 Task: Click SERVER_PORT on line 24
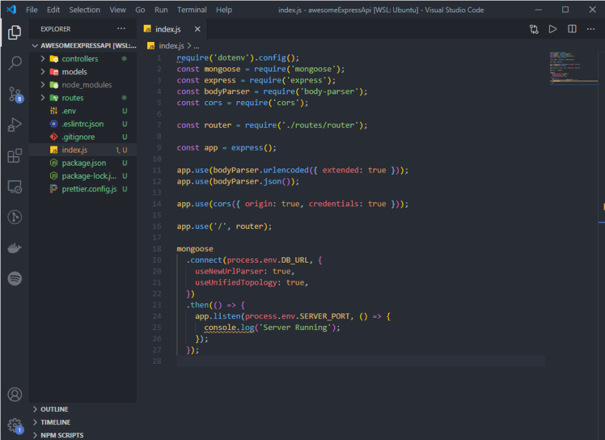pyautogui.click(x=324, y=316)
